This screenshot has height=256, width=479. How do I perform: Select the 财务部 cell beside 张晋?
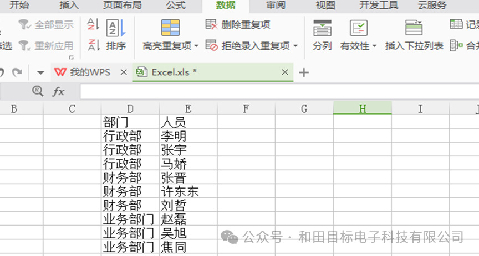(130, 177)
